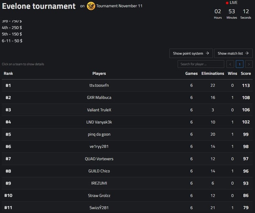Click the yellow tournament shield logo icon

point(91,6)
